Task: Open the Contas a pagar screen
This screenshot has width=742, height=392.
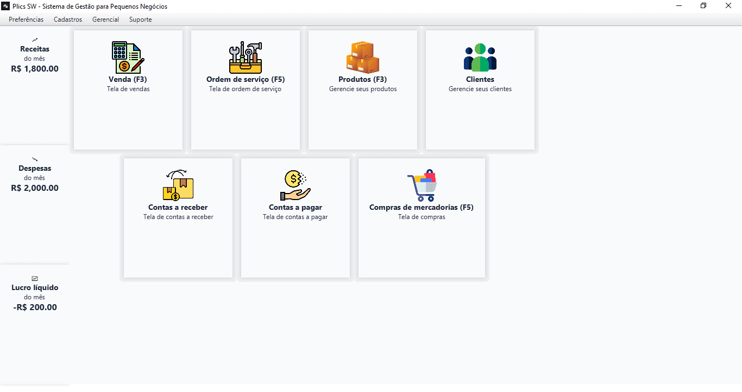Action: point(295,217)
